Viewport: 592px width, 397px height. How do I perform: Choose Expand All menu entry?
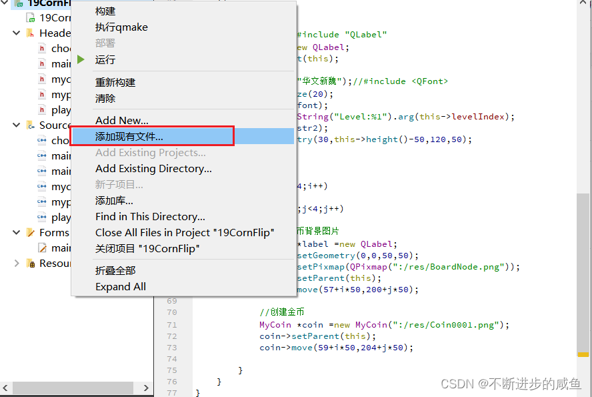pyautogui.click(x=121, y=287)
